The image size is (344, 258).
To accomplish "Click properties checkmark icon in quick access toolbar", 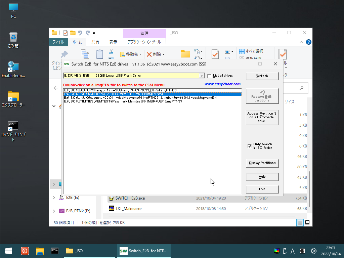I will 66,33.
